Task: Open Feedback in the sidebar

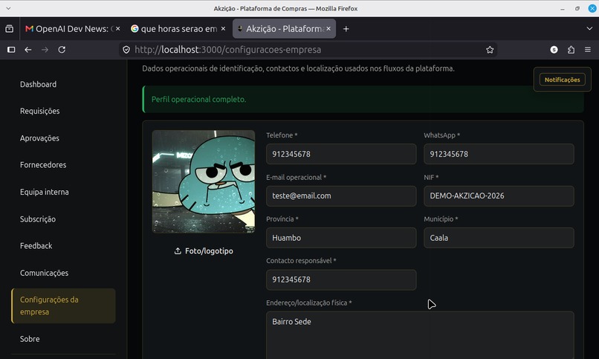Action: (36, 246)
